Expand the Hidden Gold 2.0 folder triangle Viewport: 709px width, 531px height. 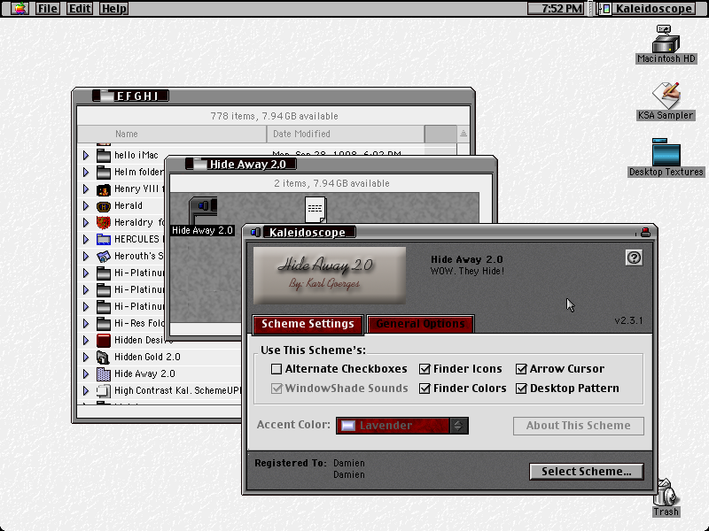86,358
